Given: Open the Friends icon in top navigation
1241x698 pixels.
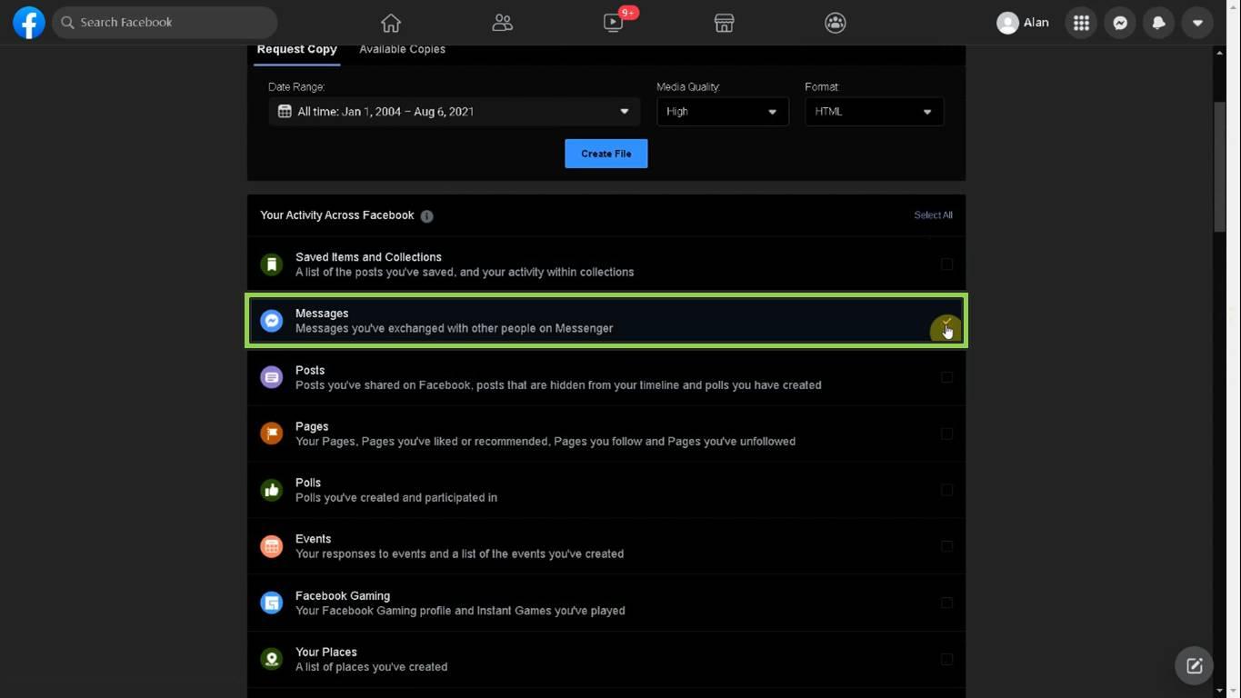Looking at the screenshot, I should coord(502,23).
